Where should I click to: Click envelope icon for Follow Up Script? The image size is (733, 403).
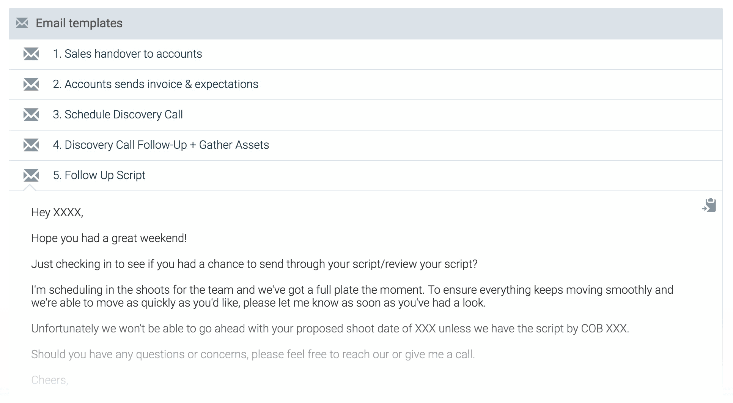tap(31, 175)
